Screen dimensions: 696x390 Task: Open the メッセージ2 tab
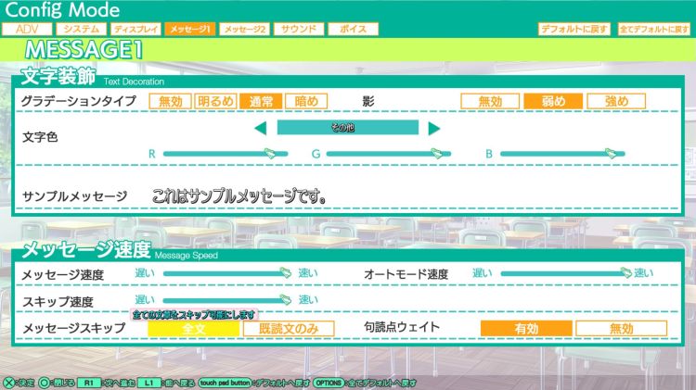pyautogui.click(x=246, y=30)
